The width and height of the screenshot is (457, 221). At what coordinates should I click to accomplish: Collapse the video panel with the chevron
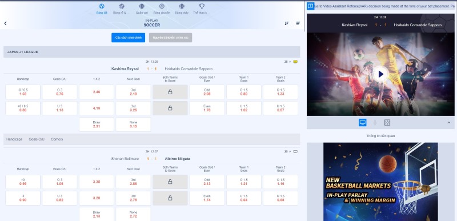[448, 123]
